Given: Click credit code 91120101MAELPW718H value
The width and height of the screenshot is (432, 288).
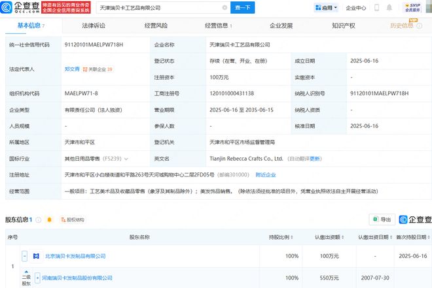Looking at the screenshot, I should pos(94,44).
